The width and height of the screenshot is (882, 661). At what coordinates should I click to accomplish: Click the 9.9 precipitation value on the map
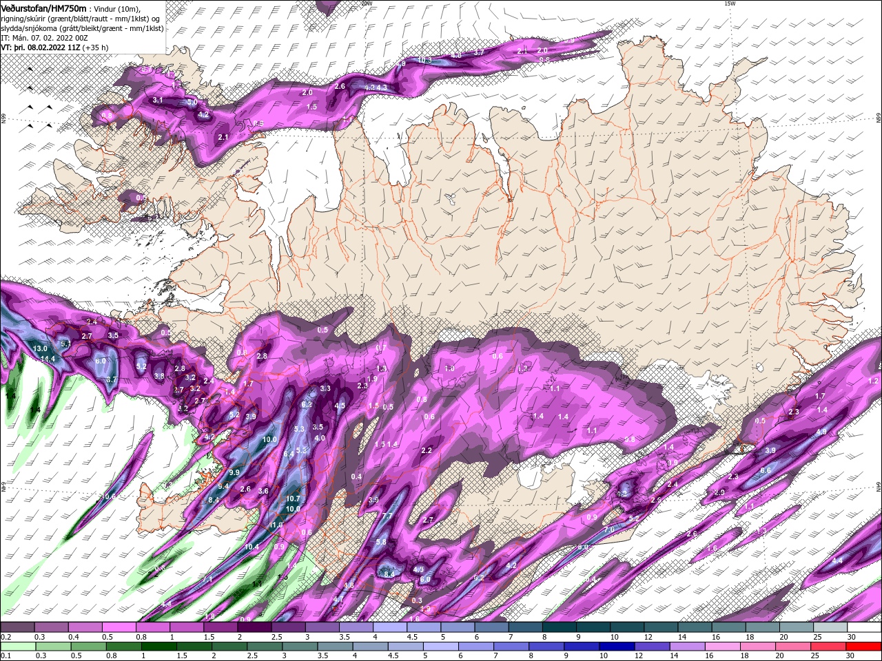tap(234, 472)
